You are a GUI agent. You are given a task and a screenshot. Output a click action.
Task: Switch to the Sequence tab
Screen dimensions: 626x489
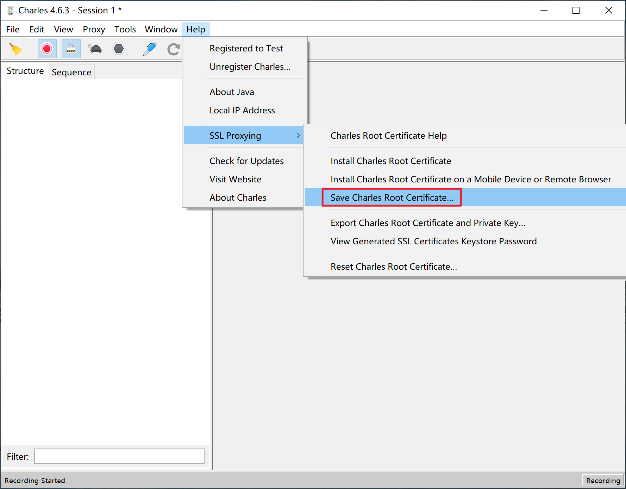(x=71, y=72)
